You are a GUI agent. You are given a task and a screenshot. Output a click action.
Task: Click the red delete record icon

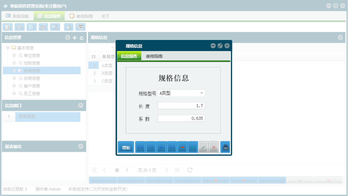[x=182, y=147]
